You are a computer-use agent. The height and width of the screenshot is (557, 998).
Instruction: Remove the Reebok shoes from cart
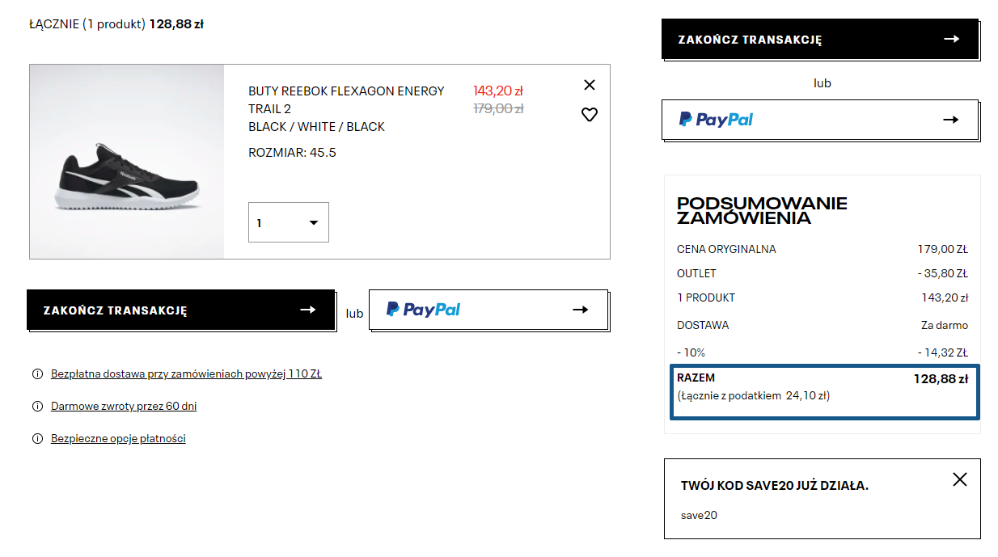pos(589,85)
